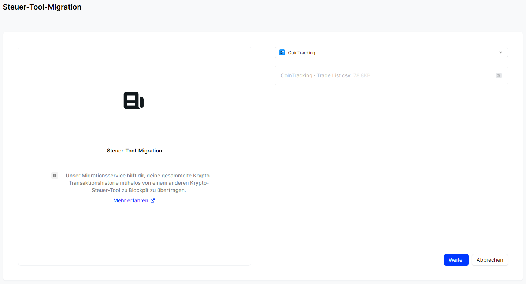This screenshot has height=284, width=526.
Task: Click the Steuer-Tool-Migration card heading
Action: click(x=134, y=151)
